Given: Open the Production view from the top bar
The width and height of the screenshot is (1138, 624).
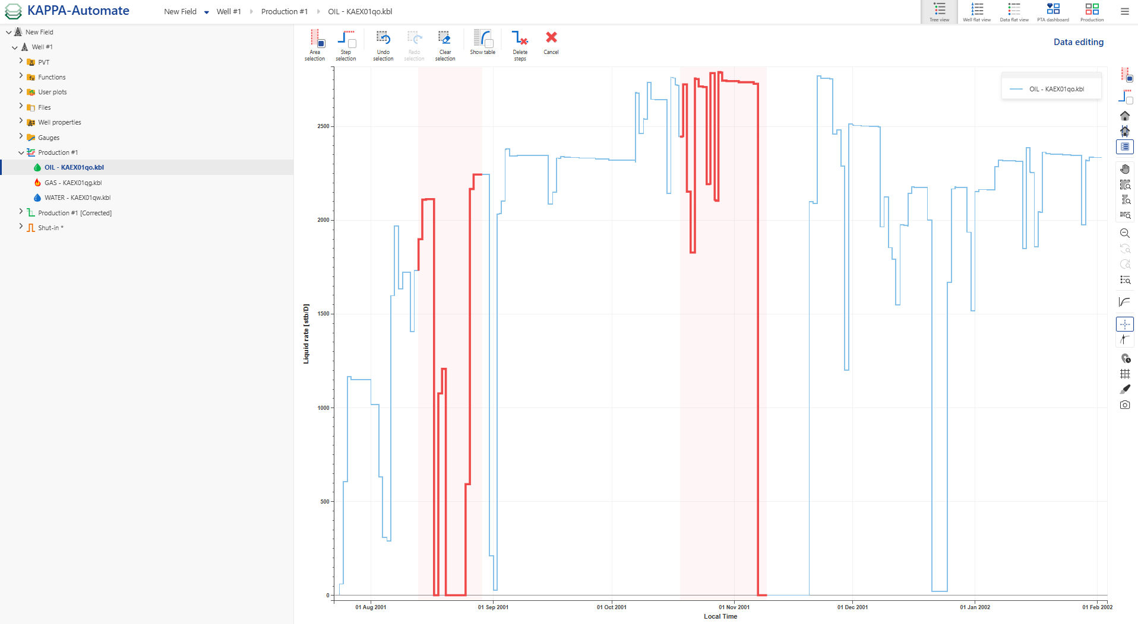Looking at the screenshot, I should 1092,11.
